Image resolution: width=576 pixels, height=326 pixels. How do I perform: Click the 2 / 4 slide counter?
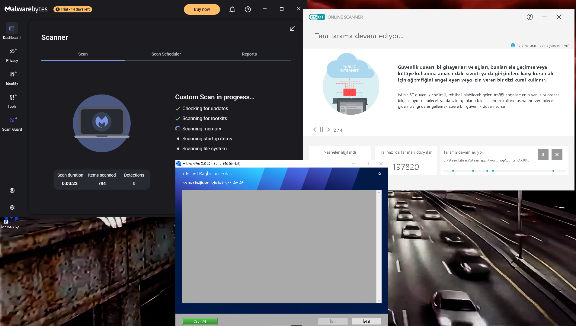[338, 130]
